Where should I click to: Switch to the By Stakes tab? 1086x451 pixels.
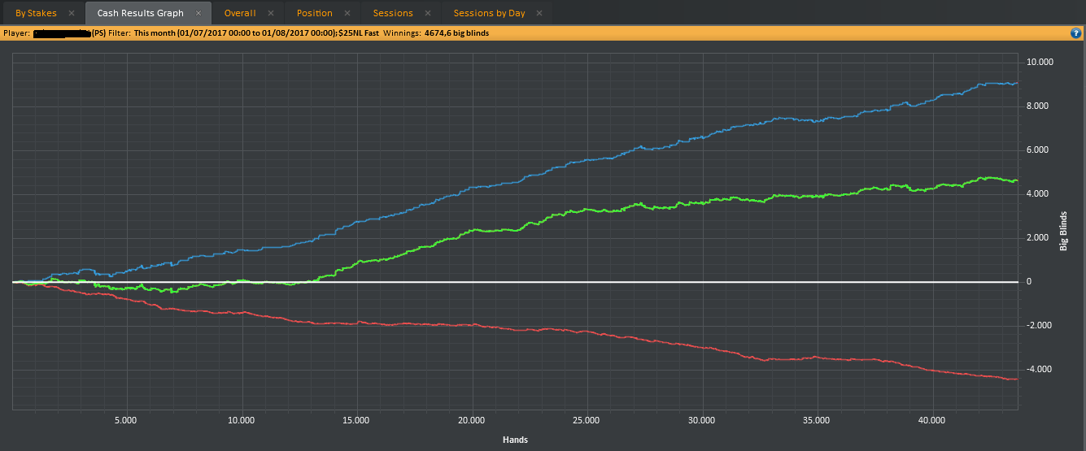[x=36, y=13]
